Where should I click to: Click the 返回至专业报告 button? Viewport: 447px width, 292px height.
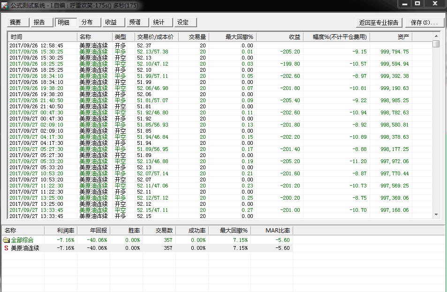pos(379,22)
